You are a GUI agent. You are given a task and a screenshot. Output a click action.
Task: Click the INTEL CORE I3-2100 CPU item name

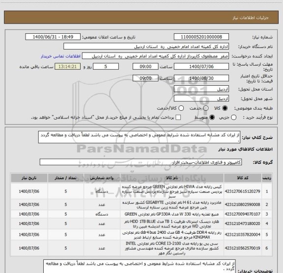(172, 248)
